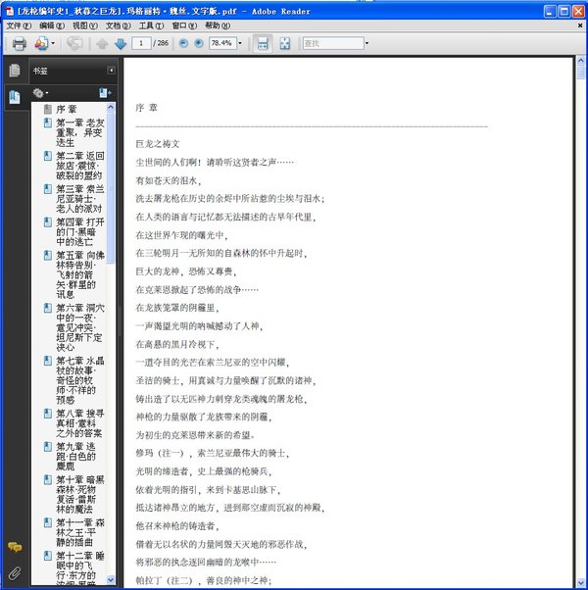Viewport: 588px width, 590px height.
Task: Open the Document menu (文档)
Action: [119, 25]
